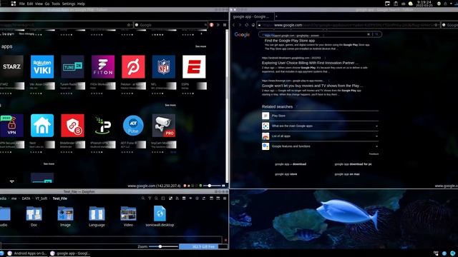Open the TuneIn Radio app tile

pyautogui.click(x=72, y=66)
